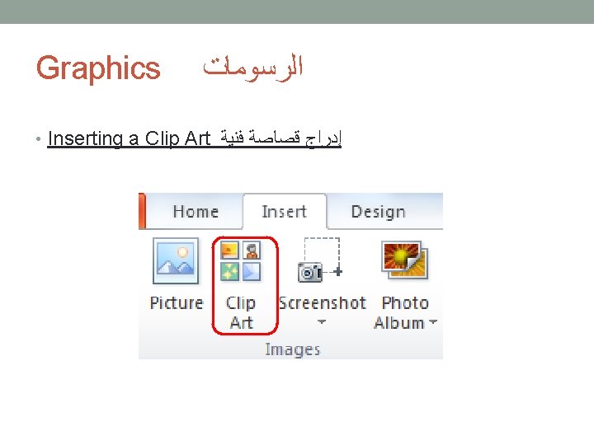Click the 'Inserting a Clip Art' bullet text
This screenshot has width=594, height=445.
click(x=130, y=138)
